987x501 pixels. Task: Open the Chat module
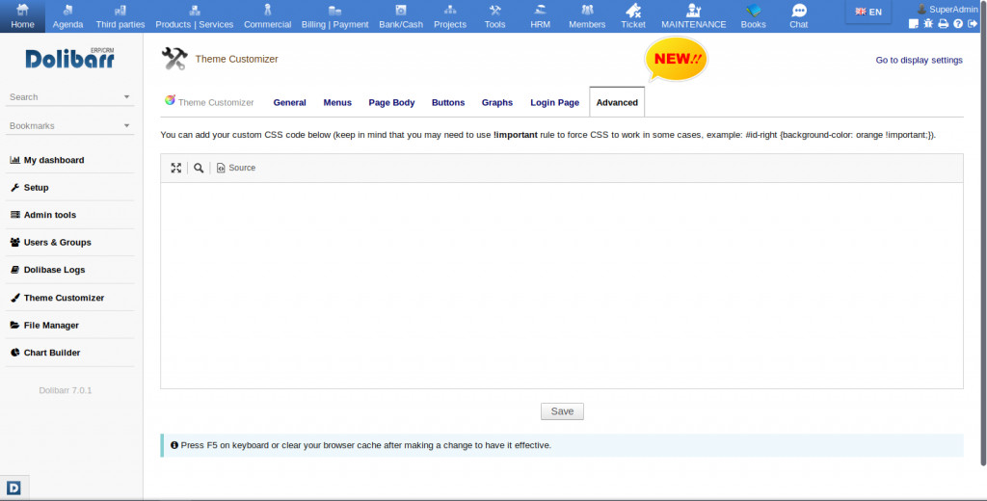[799, 16]
